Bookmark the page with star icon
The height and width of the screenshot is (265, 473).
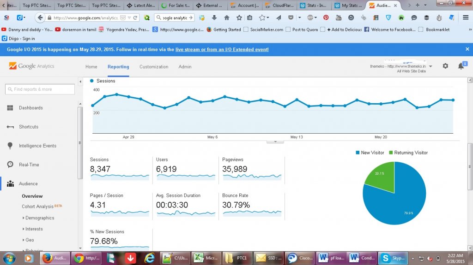[x=239, y=18]
